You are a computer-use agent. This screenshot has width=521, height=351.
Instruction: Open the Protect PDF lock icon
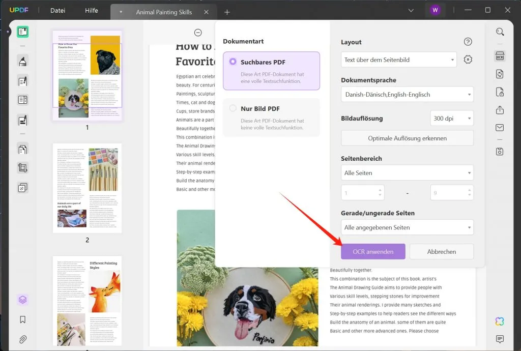pyautogui.click(x=500, y=92)
